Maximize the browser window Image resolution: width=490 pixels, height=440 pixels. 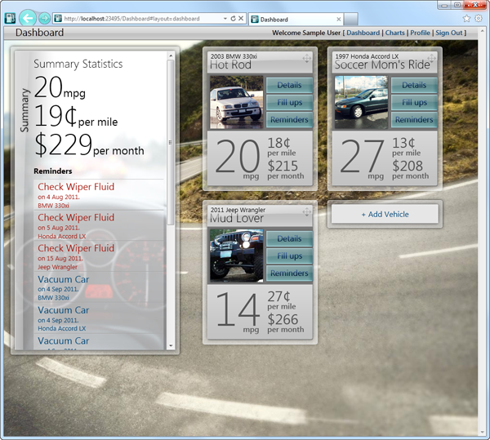457,5
